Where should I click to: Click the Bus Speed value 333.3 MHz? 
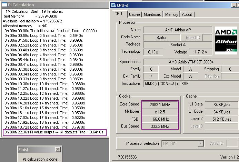160,126
